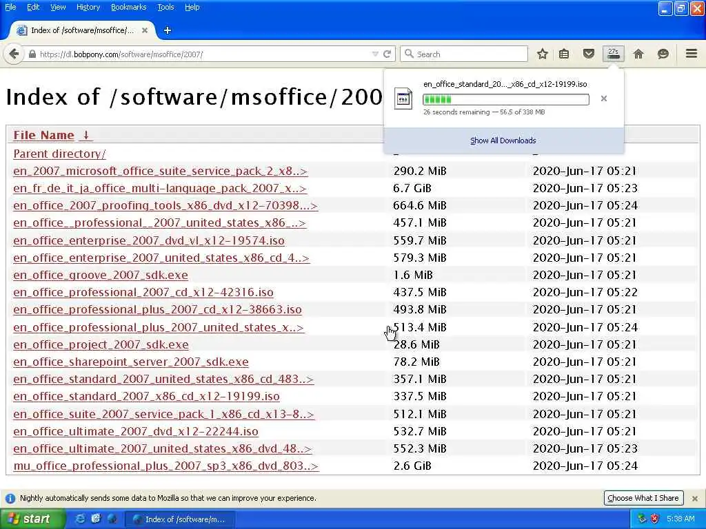Go back using the browser back arrow

(14, 54)
